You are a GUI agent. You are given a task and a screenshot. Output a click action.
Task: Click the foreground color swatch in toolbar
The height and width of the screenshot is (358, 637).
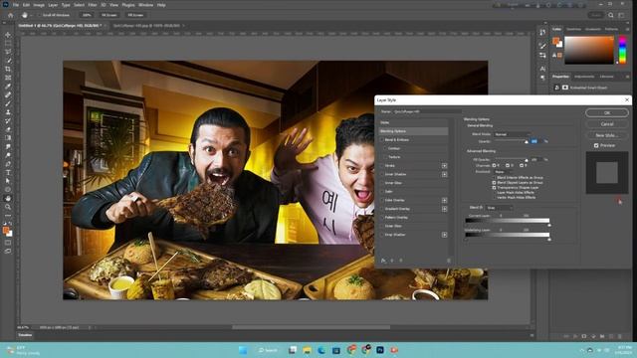(6, 231)
